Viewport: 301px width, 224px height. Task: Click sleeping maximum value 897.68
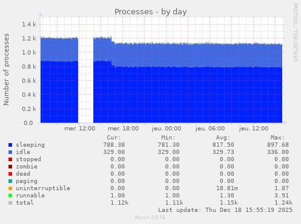(x=278, y=145)
